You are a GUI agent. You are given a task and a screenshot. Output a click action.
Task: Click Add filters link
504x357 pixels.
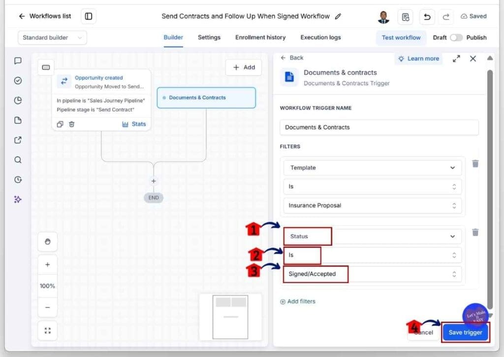[298, 302]
